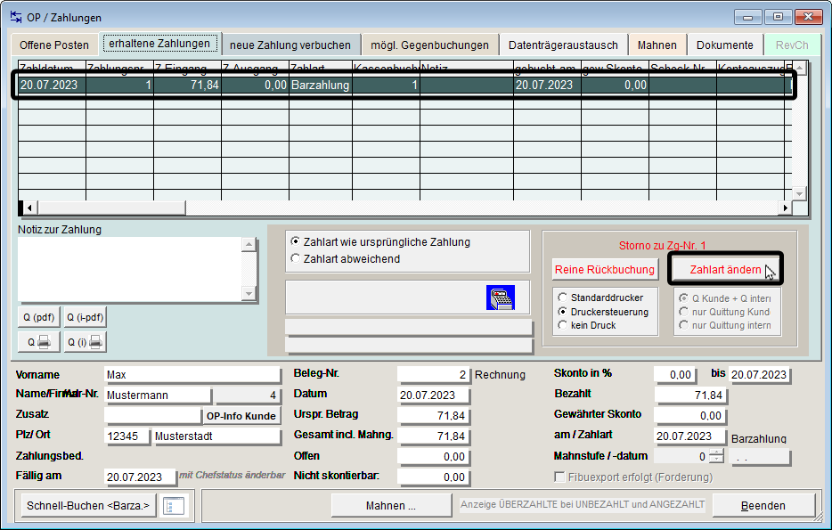This screenshot has width=832, height=530.
Task: Click the name field containing Mustermann
Action: tap(158, 395)
